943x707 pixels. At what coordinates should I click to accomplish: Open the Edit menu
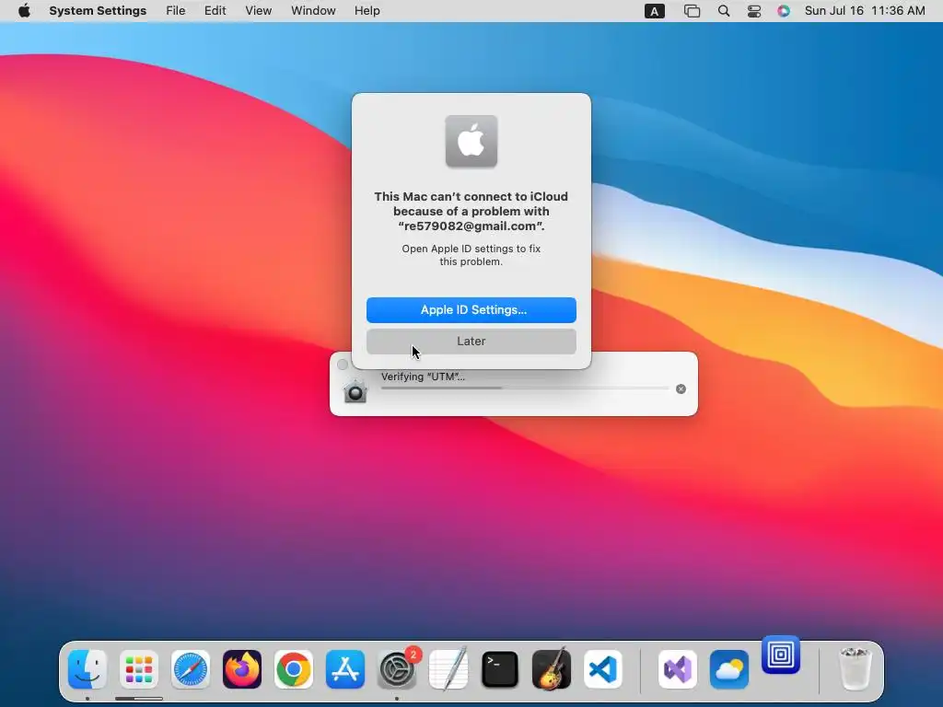point(215,11)
